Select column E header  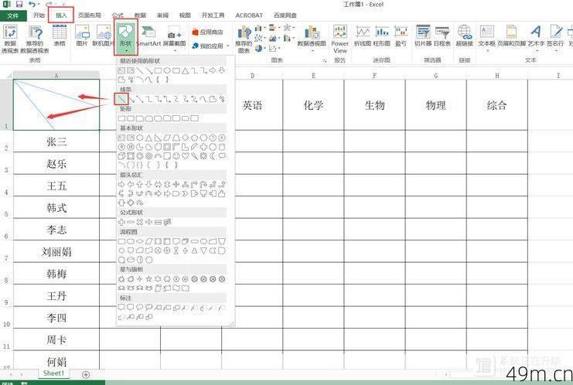[313, 75]
